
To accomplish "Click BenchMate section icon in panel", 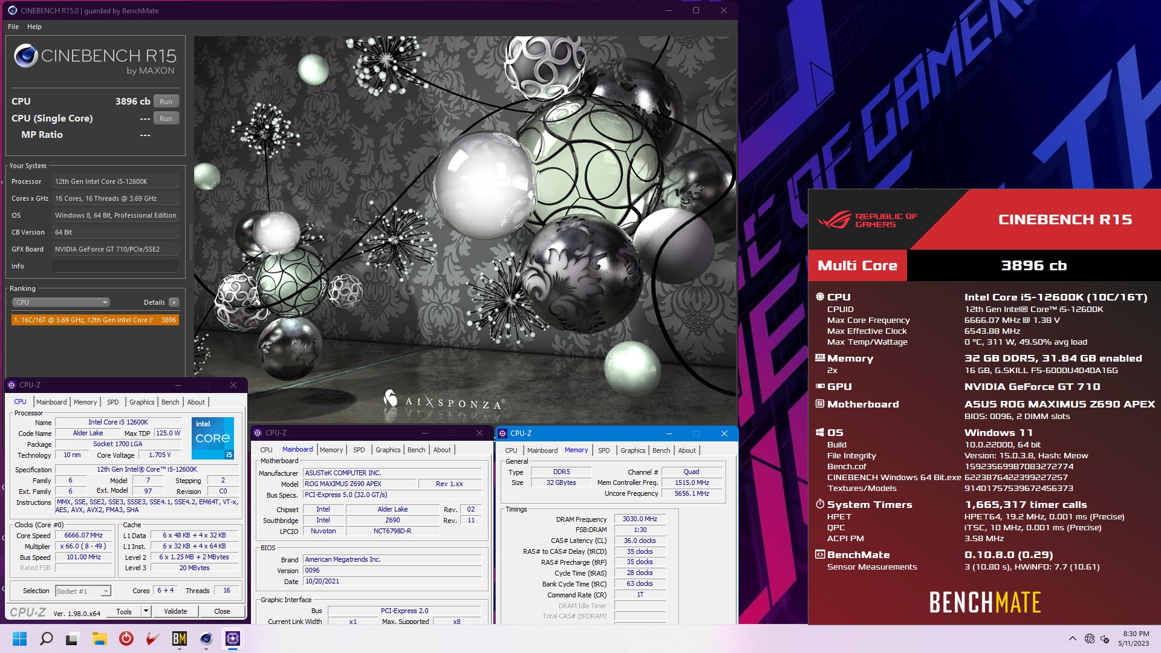I will [820, 554].
